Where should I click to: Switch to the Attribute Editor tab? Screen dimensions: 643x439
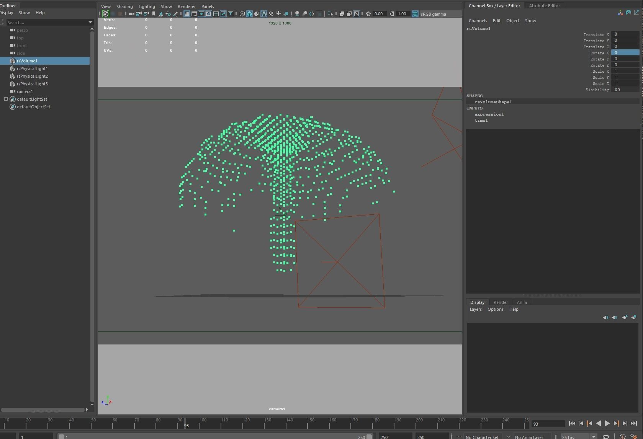point(544,6)
